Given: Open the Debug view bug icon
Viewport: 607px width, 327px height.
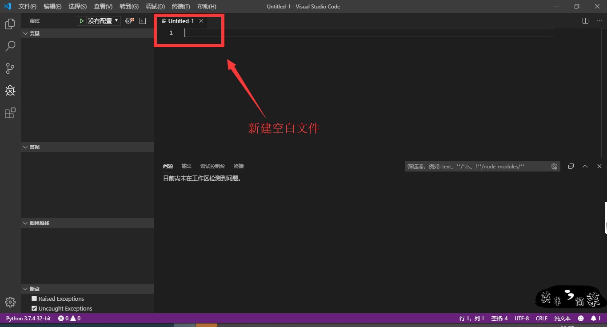Looking at the screenshot, I should click(10, 91).
